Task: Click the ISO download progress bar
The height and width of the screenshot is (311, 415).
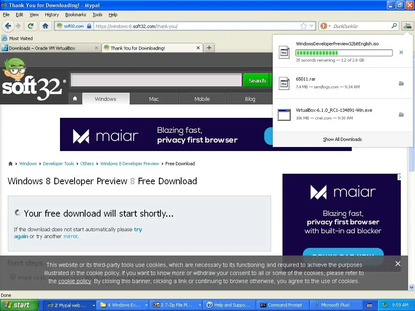Action: point(344,53)
